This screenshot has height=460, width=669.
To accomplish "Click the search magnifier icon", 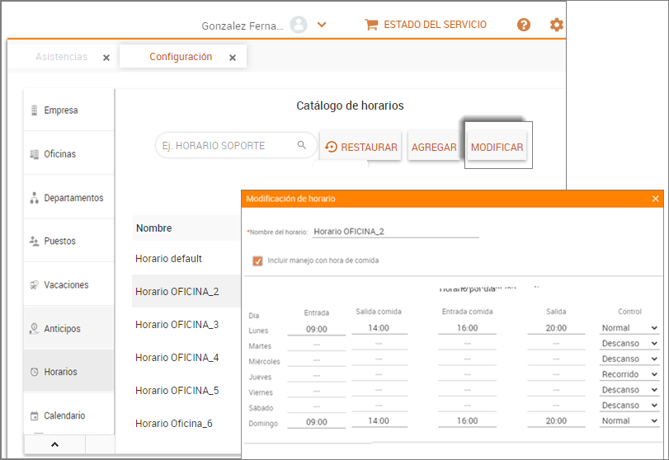I will (x=302, y=146).
